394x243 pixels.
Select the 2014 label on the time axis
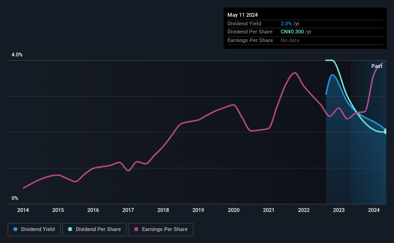tap(23, 210)
